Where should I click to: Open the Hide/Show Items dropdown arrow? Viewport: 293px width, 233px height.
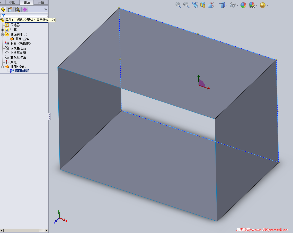[x=237, y=5]
